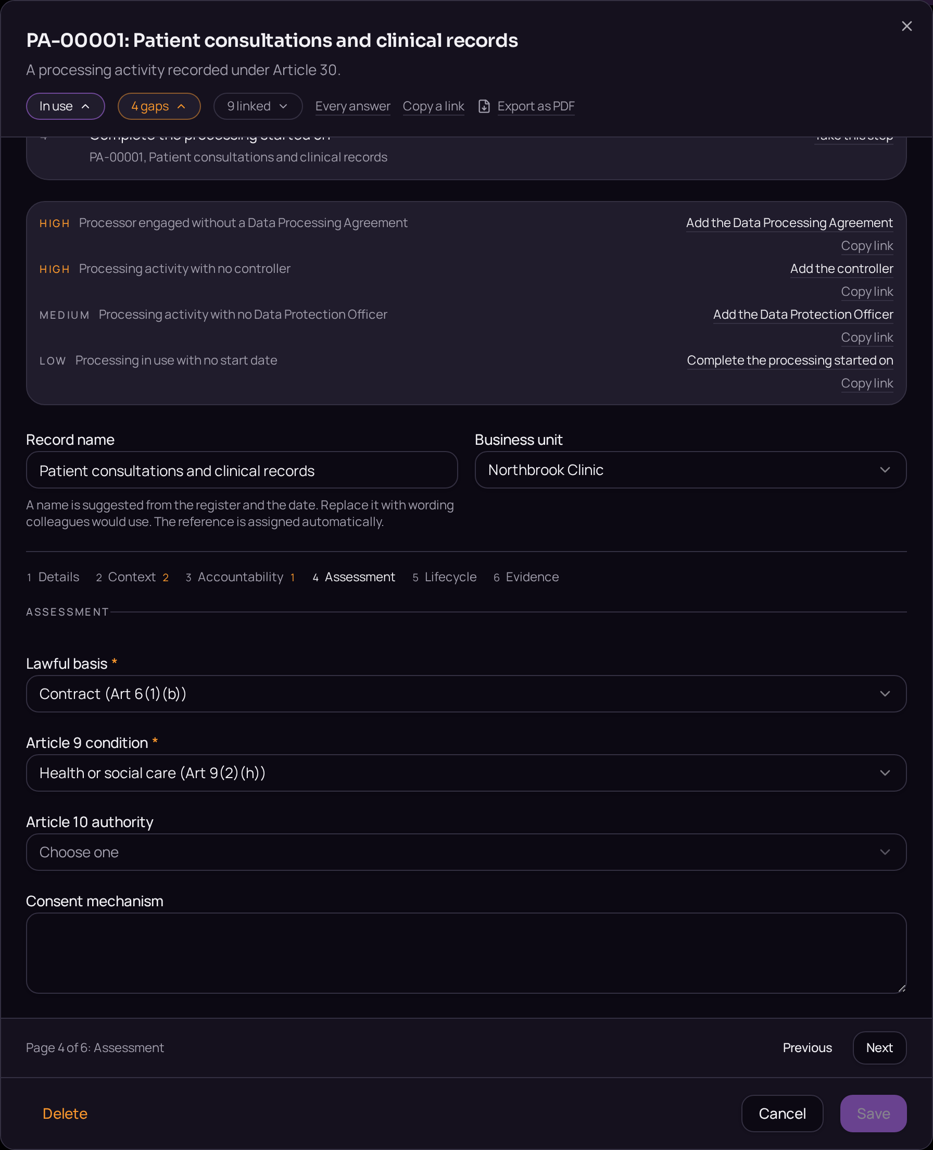Open the Article 9 condition dropdown
This screenshot has width=933, height=1150.
tap(466, 772)
